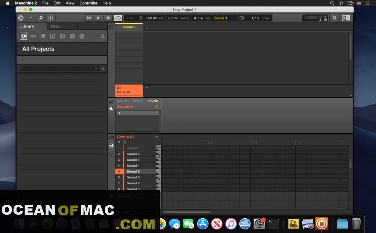
Task: Select the MASTER tab in control area
Action: (123, 101)
